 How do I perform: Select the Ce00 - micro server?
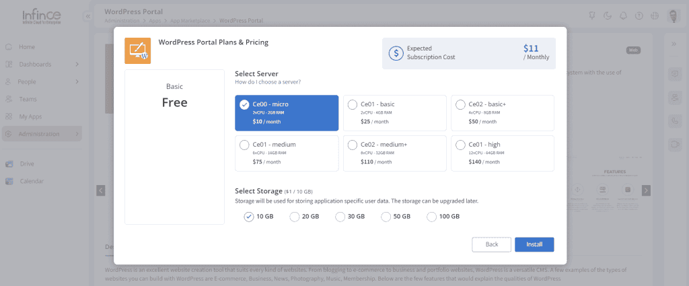coord(287,113)
